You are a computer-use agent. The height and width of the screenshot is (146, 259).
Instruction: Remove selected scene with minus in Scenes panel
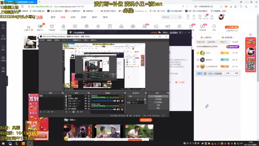[x=44, y=112]
